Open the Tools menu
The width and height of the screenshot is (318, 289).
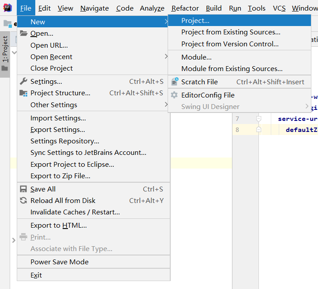tap(257, 8)
